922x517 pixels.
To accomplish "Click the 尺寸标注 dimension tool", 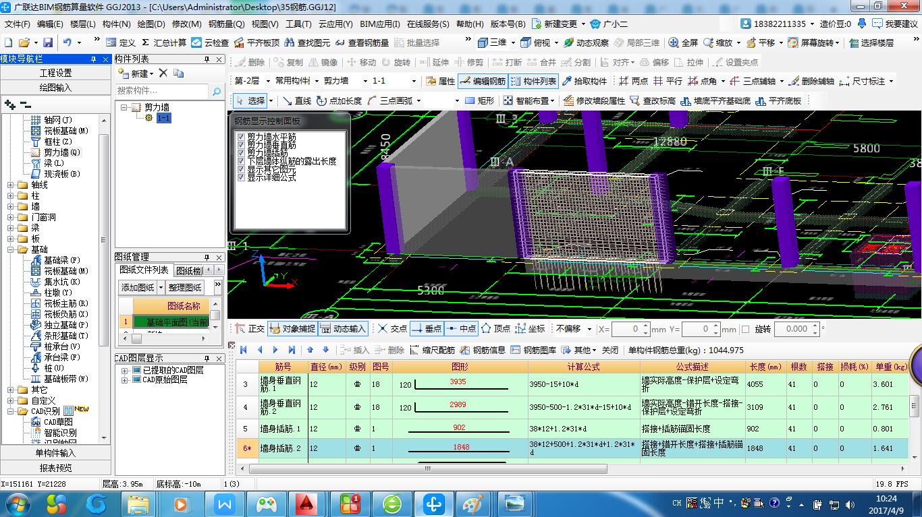I will (861, 81).
